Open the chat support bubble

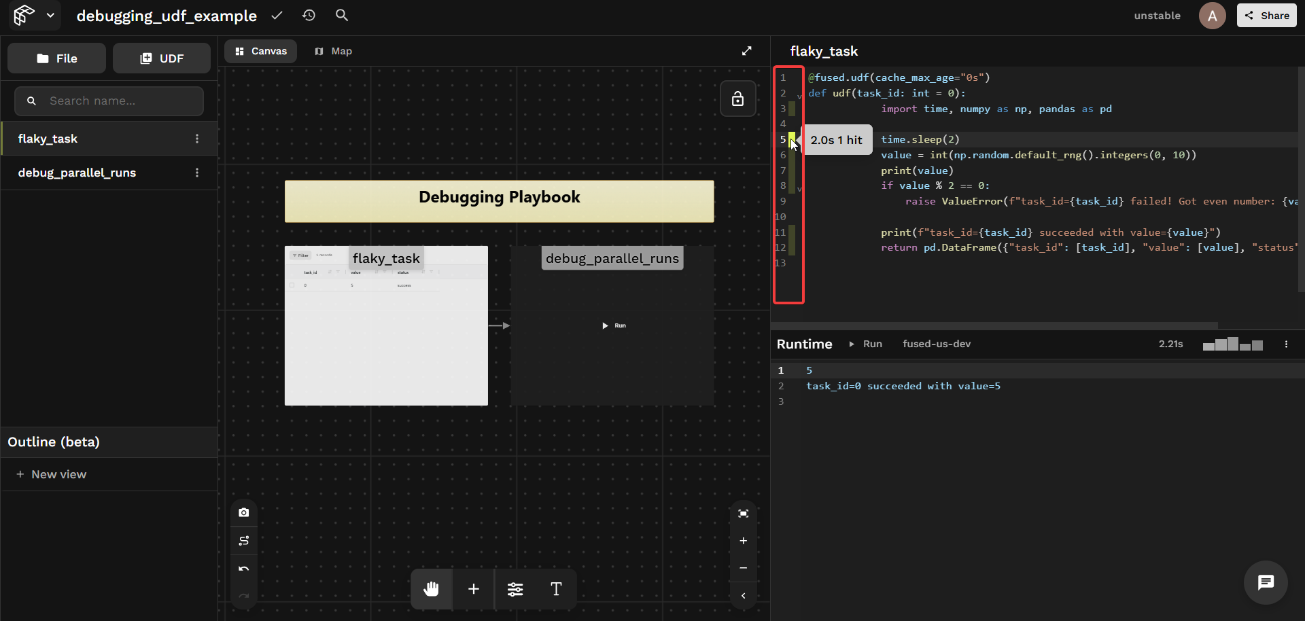point(1266,582)
